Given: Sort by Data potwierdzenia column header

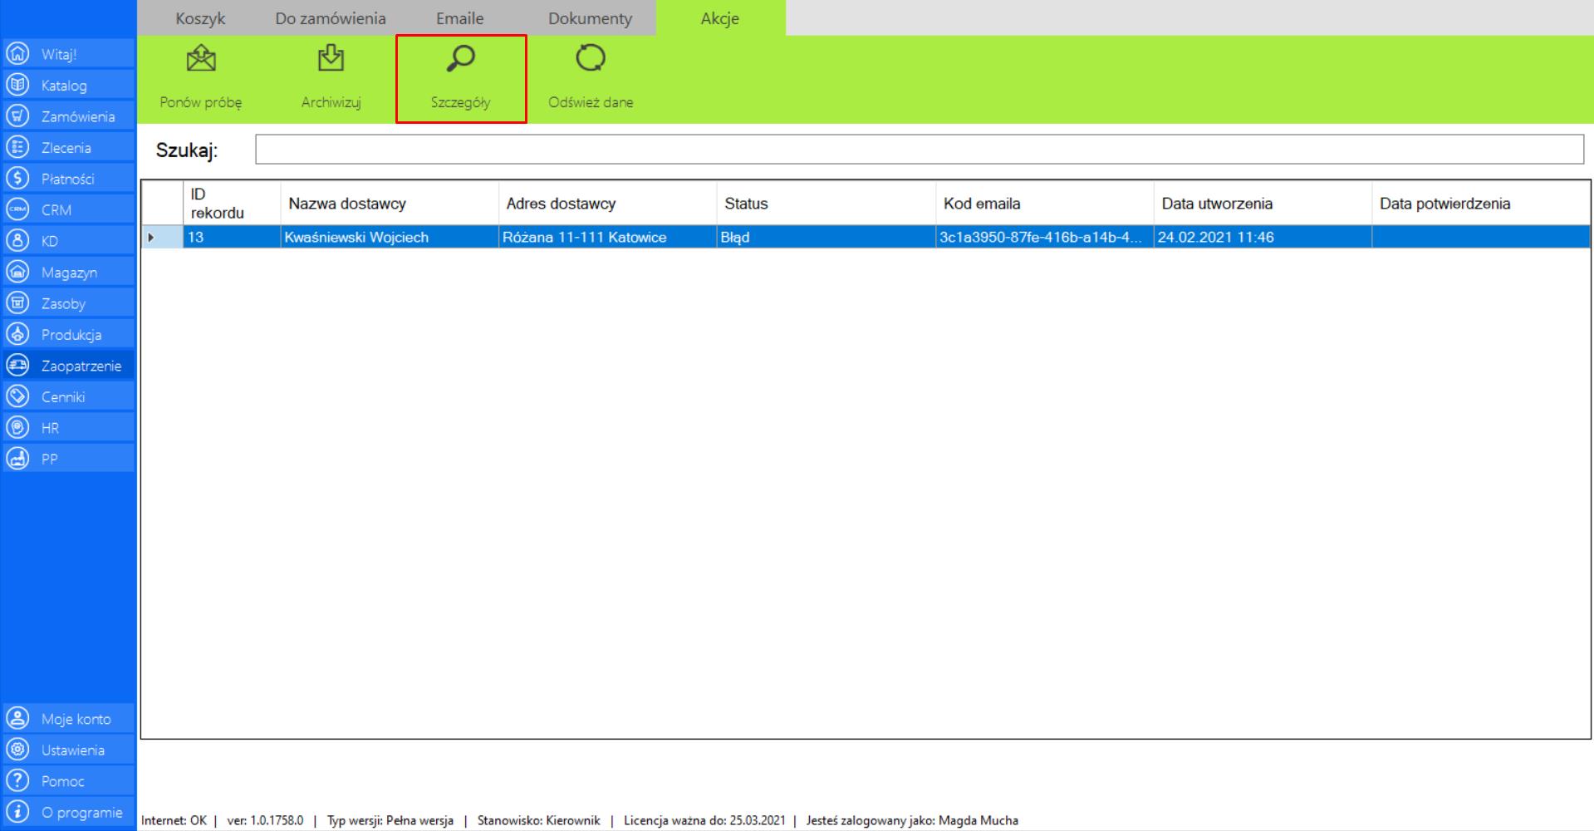Looking at the screenshot, I should 1480,204.
